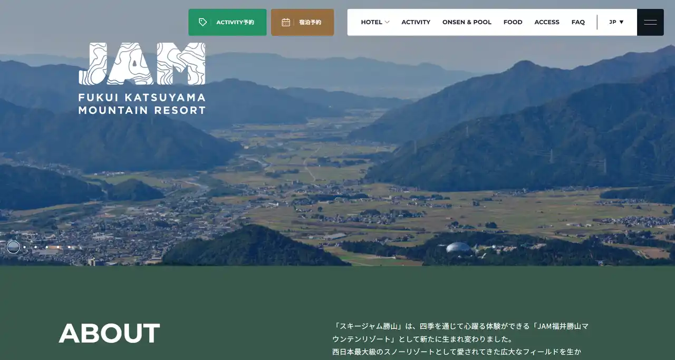Go to the last carousel slide dot
The height and width of the screenshot is (360, 675).
coord(69,247)
